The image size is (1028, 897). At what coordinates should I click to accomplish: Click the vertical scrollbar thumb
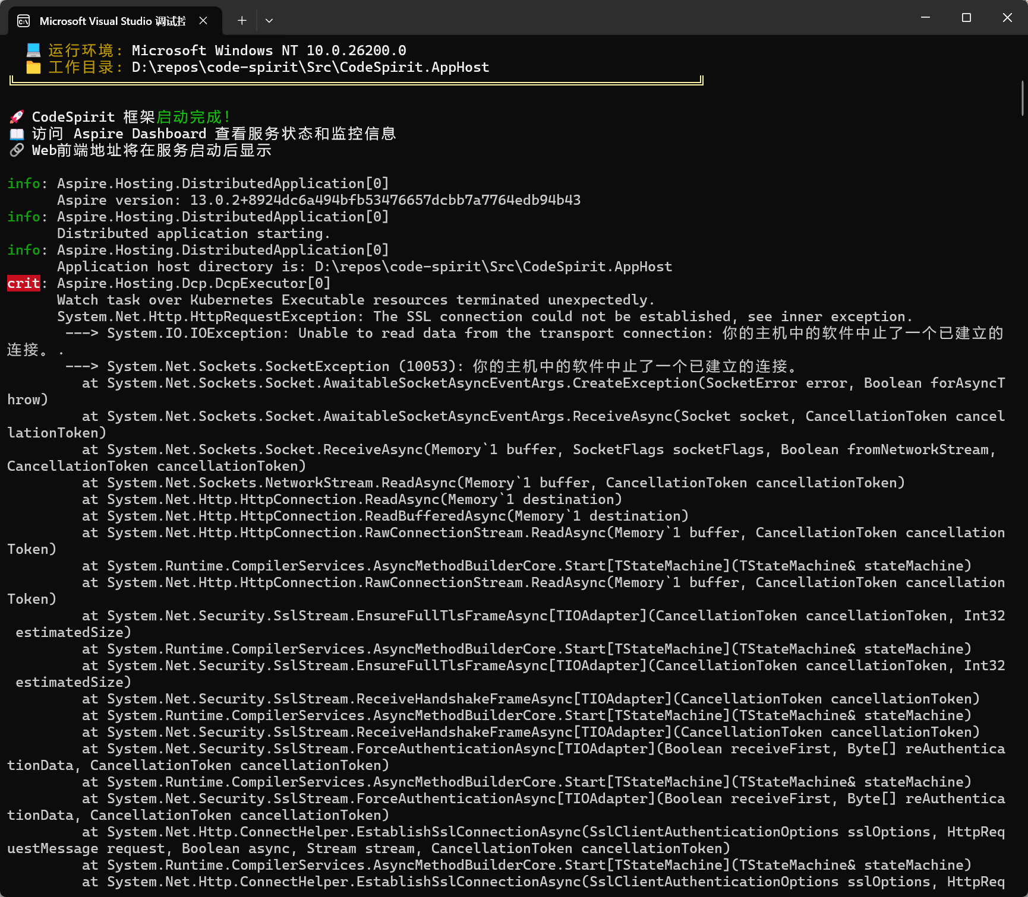pos(1023,98)
